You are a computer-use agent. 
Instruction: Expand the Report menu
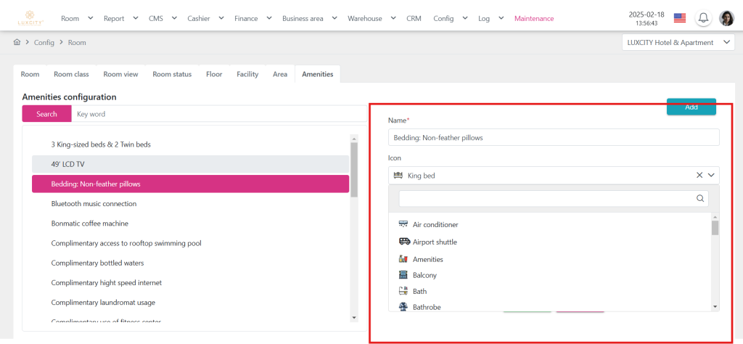point(119,18)
